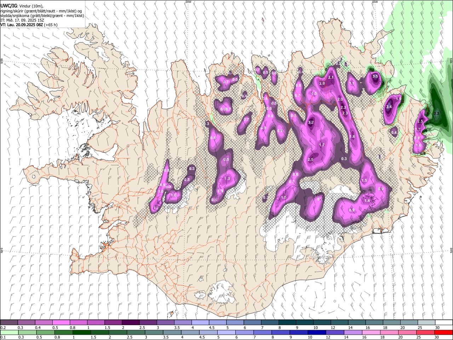Pick the white above-30 snow scale swatch
The width and height of the screenshot is (453, 340).
pos(444,322)
